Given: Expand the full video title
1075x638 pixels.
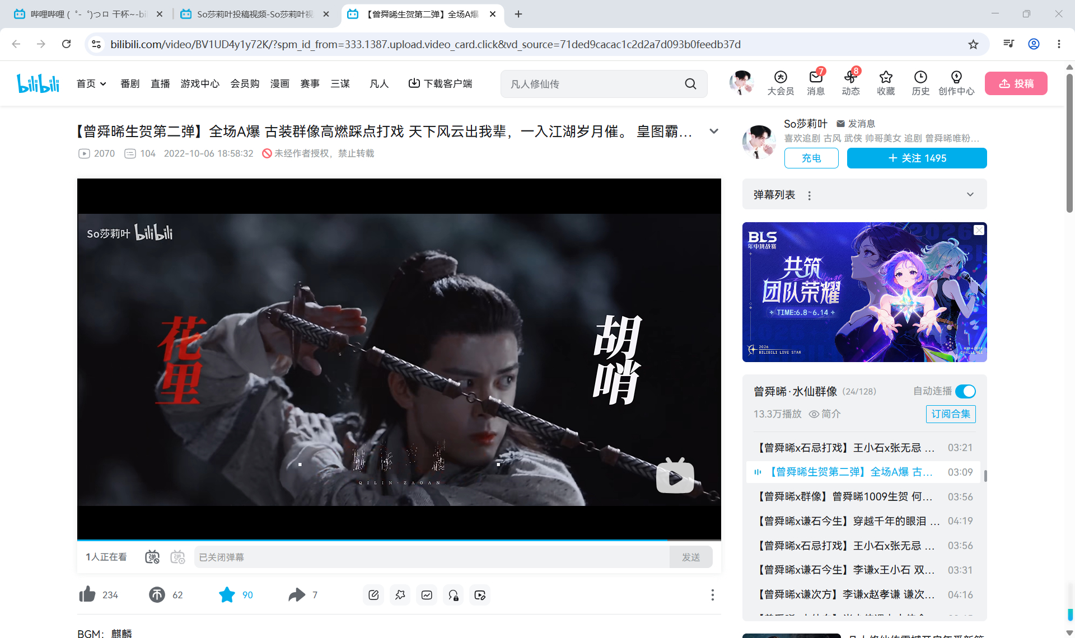Looking at the screenshot, I should [714, 131].
